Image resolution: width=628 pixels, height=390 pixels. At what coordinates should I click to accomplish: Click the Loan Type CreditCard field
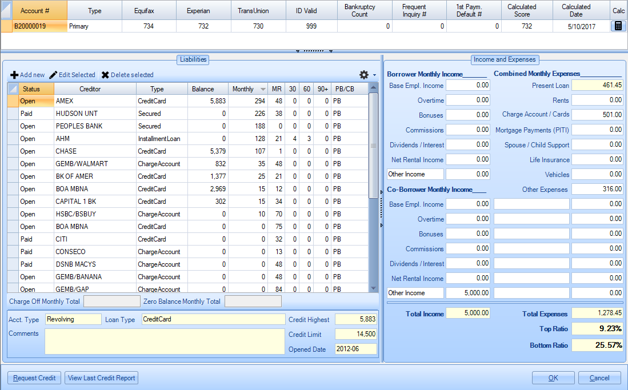214,319
